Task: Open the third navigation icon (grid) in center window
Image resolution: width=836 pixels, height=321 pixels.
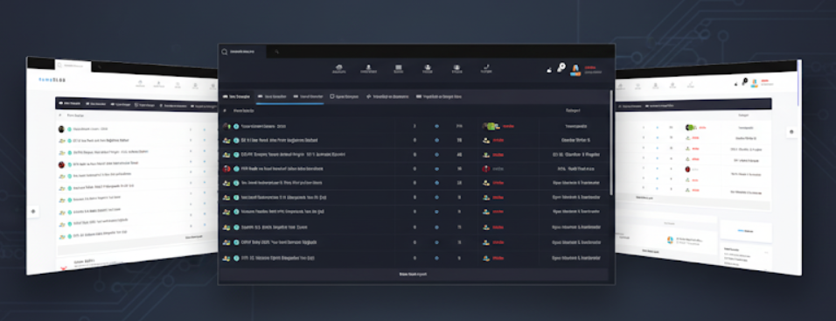Action: 398,69
